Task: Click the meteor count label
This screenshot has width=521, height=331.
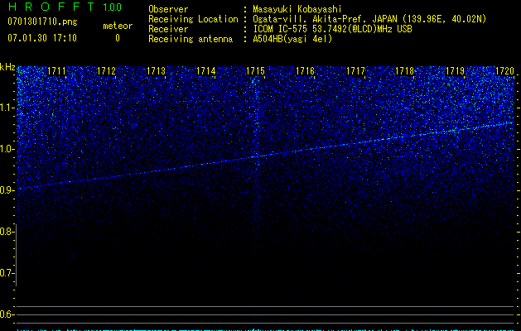Action: pos(118,26)
